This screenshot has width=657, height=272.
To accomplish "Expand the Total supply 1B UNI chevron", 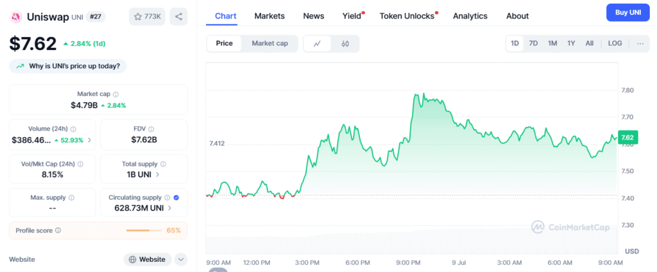I will 158,175.
